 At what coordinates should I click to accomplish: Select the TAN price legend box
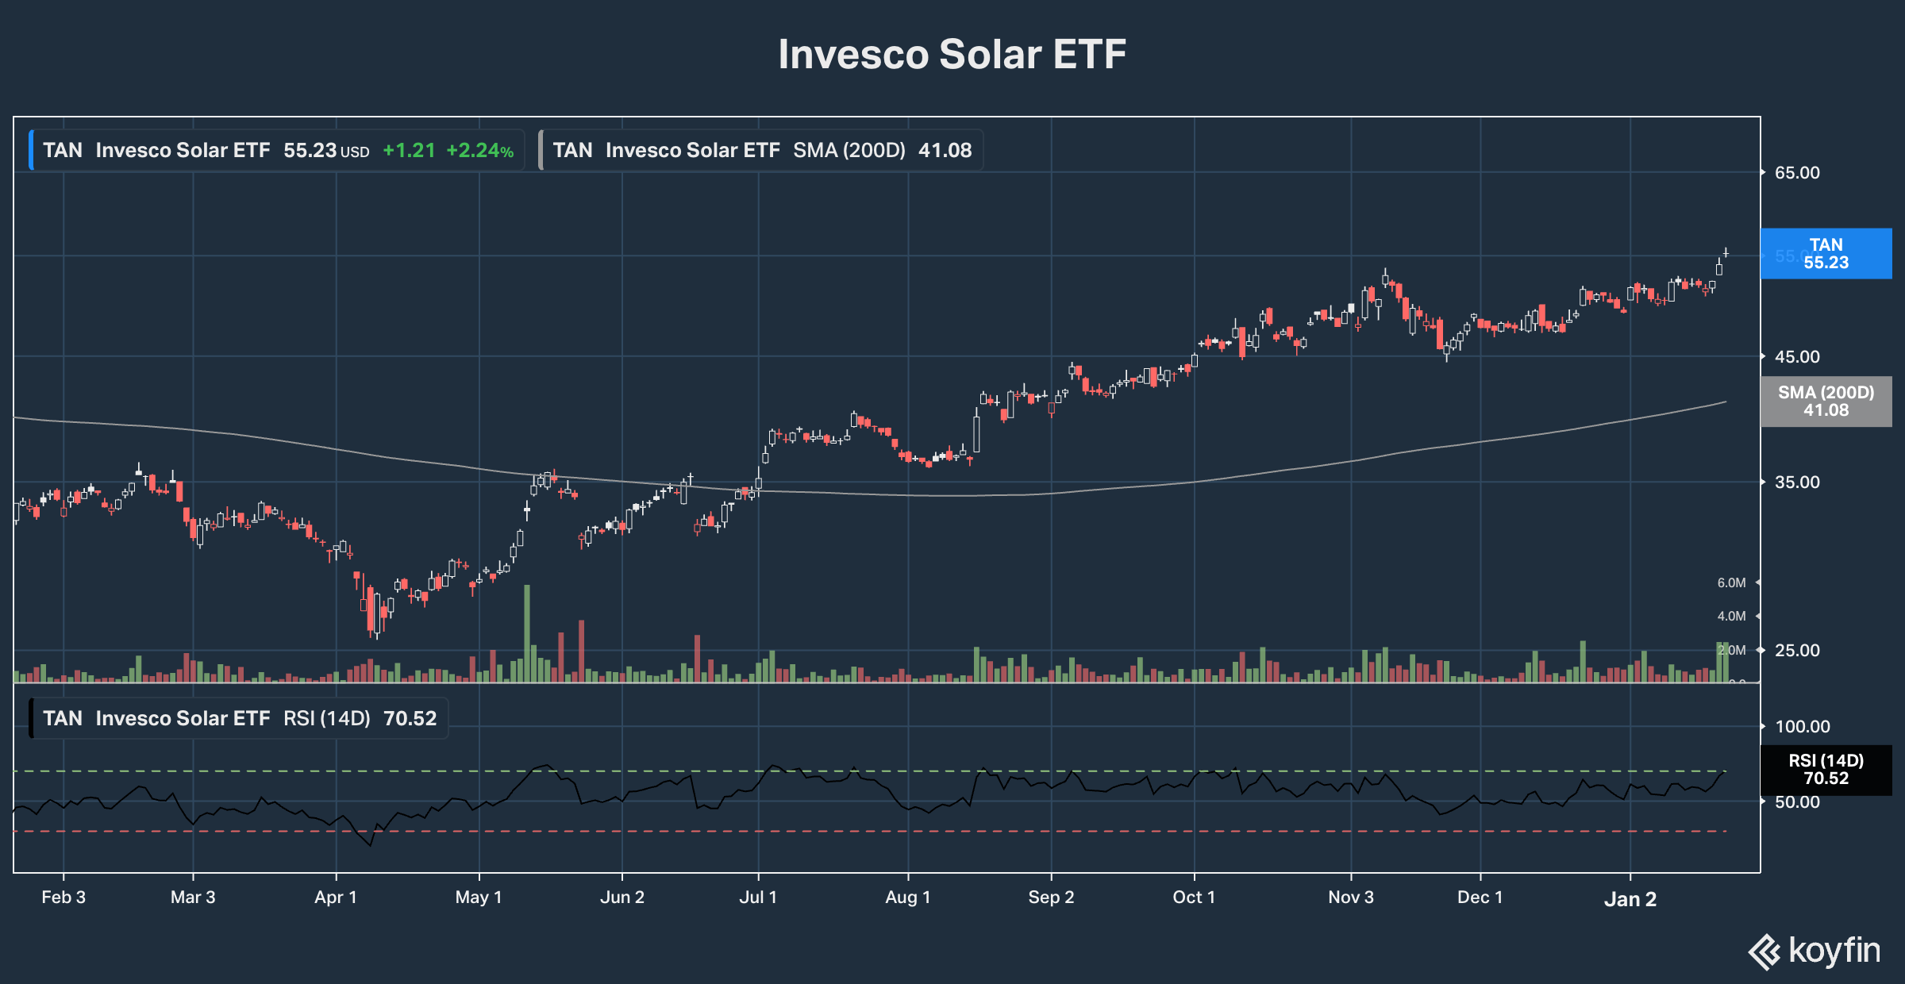(x=278, y=151)
